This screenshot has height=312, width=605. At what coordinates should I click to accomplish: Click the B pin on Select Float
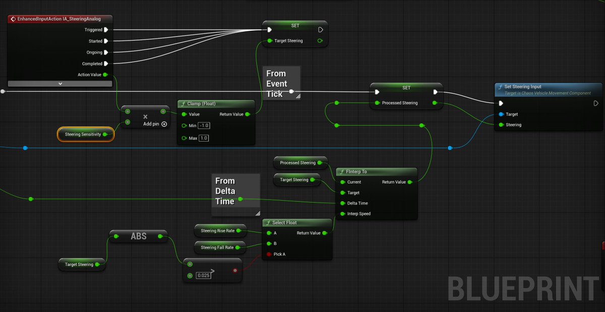(269, 243)
